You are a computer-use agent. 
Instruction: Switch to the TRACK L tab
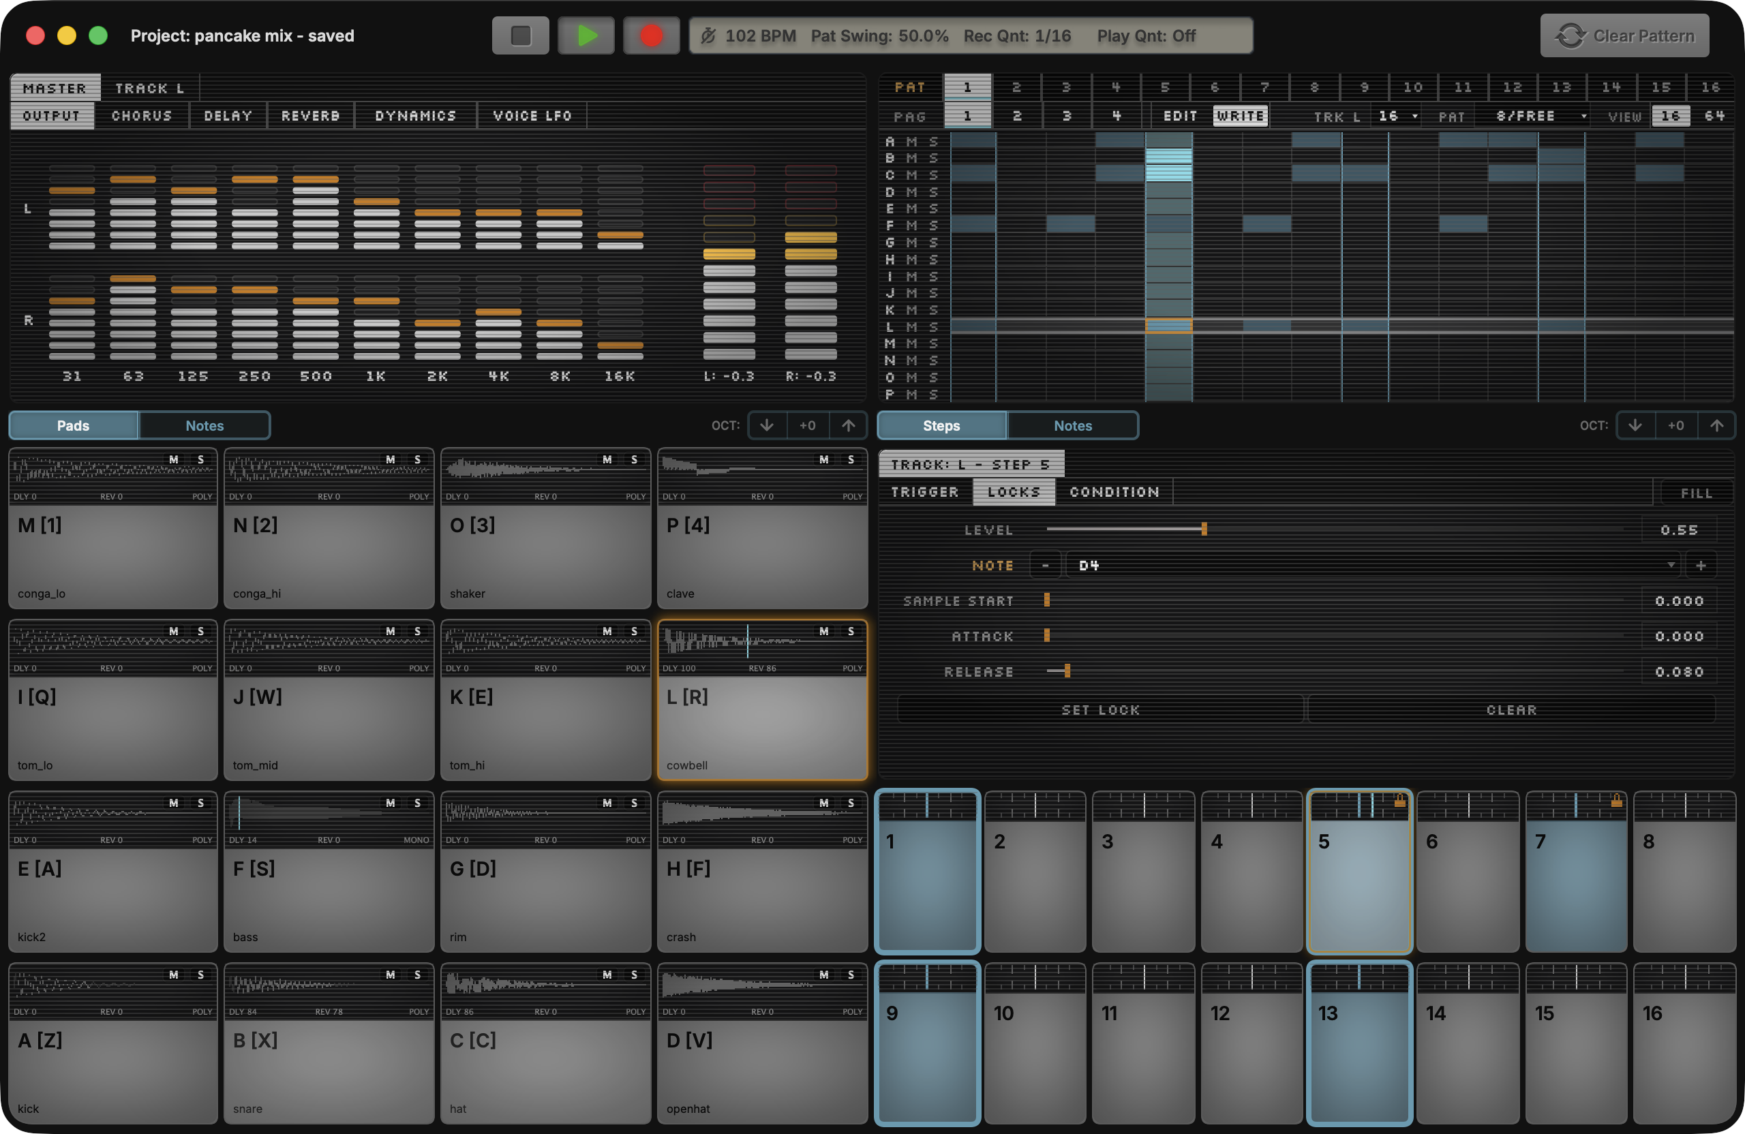(x=149, y=88)
